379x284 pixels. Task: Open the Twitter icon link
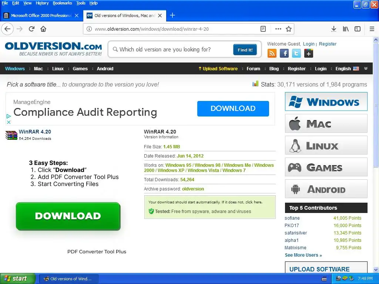pos(296,53)
